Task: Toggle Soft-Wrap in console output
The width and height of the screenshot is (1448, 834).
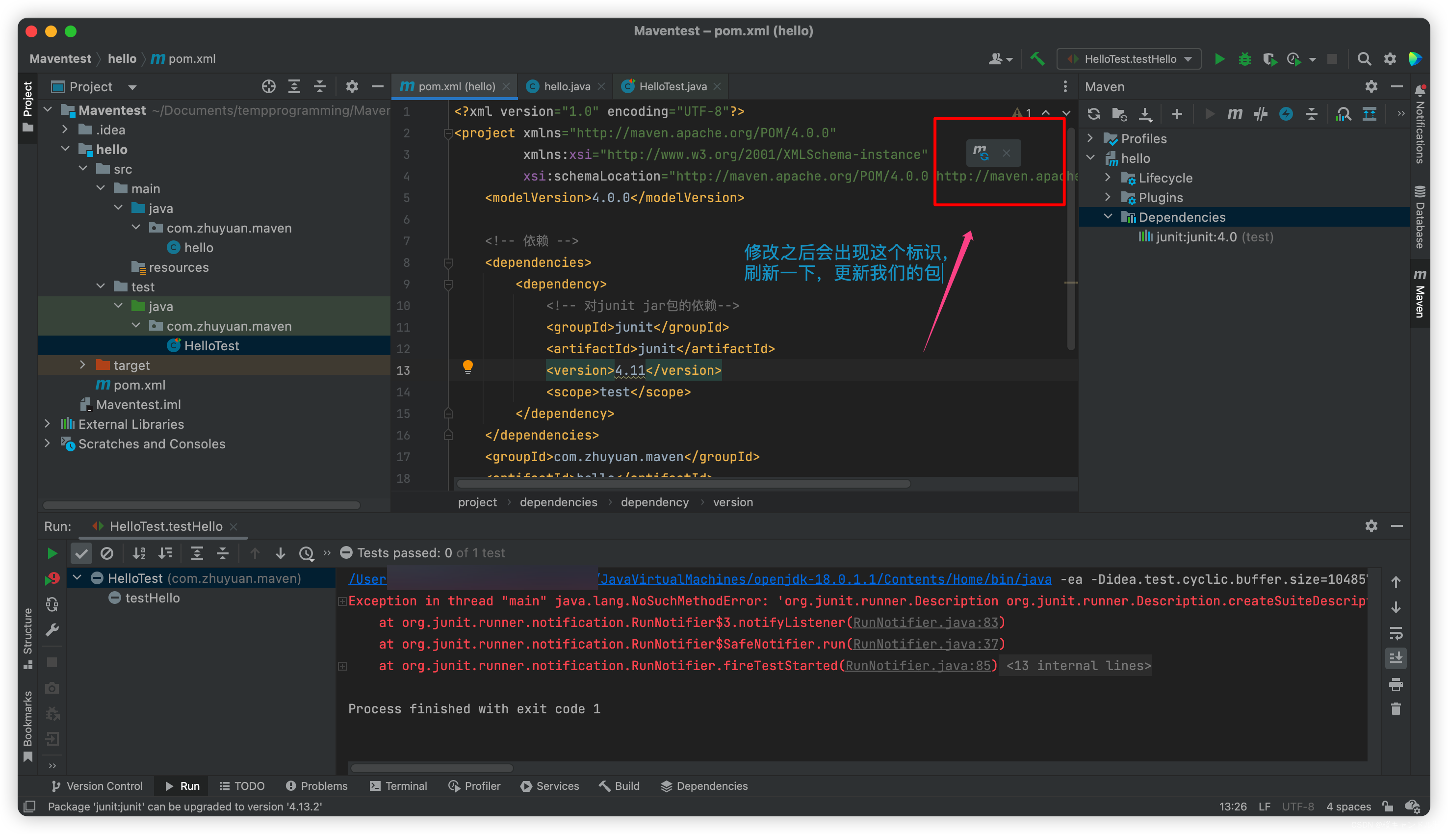Action: tap(1396, 633)
